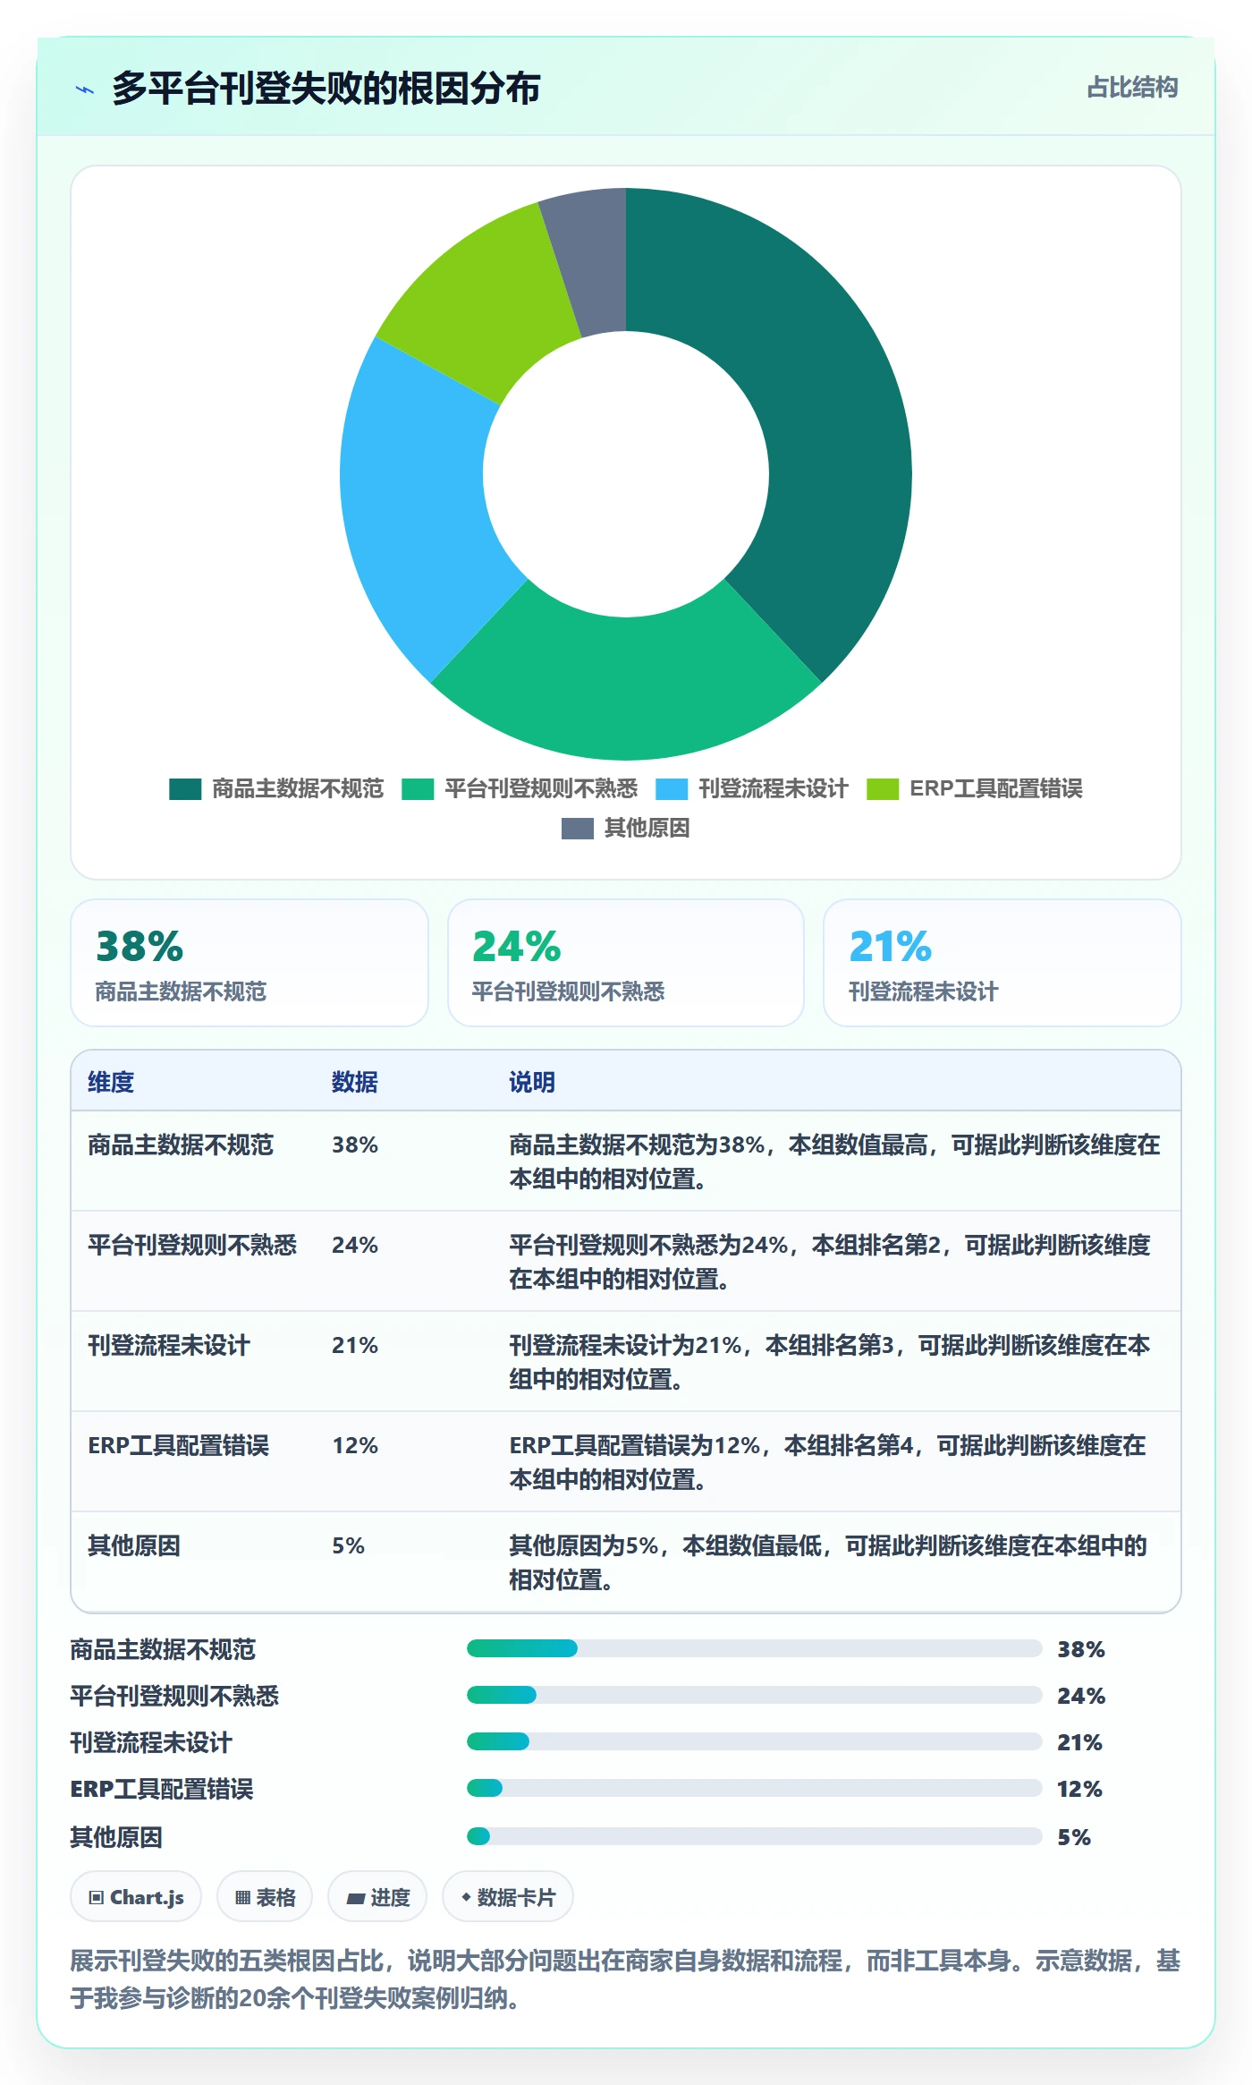Click the 5% value in the table
This screenshot has height=2085, width=1252.
click(348, 1546)
